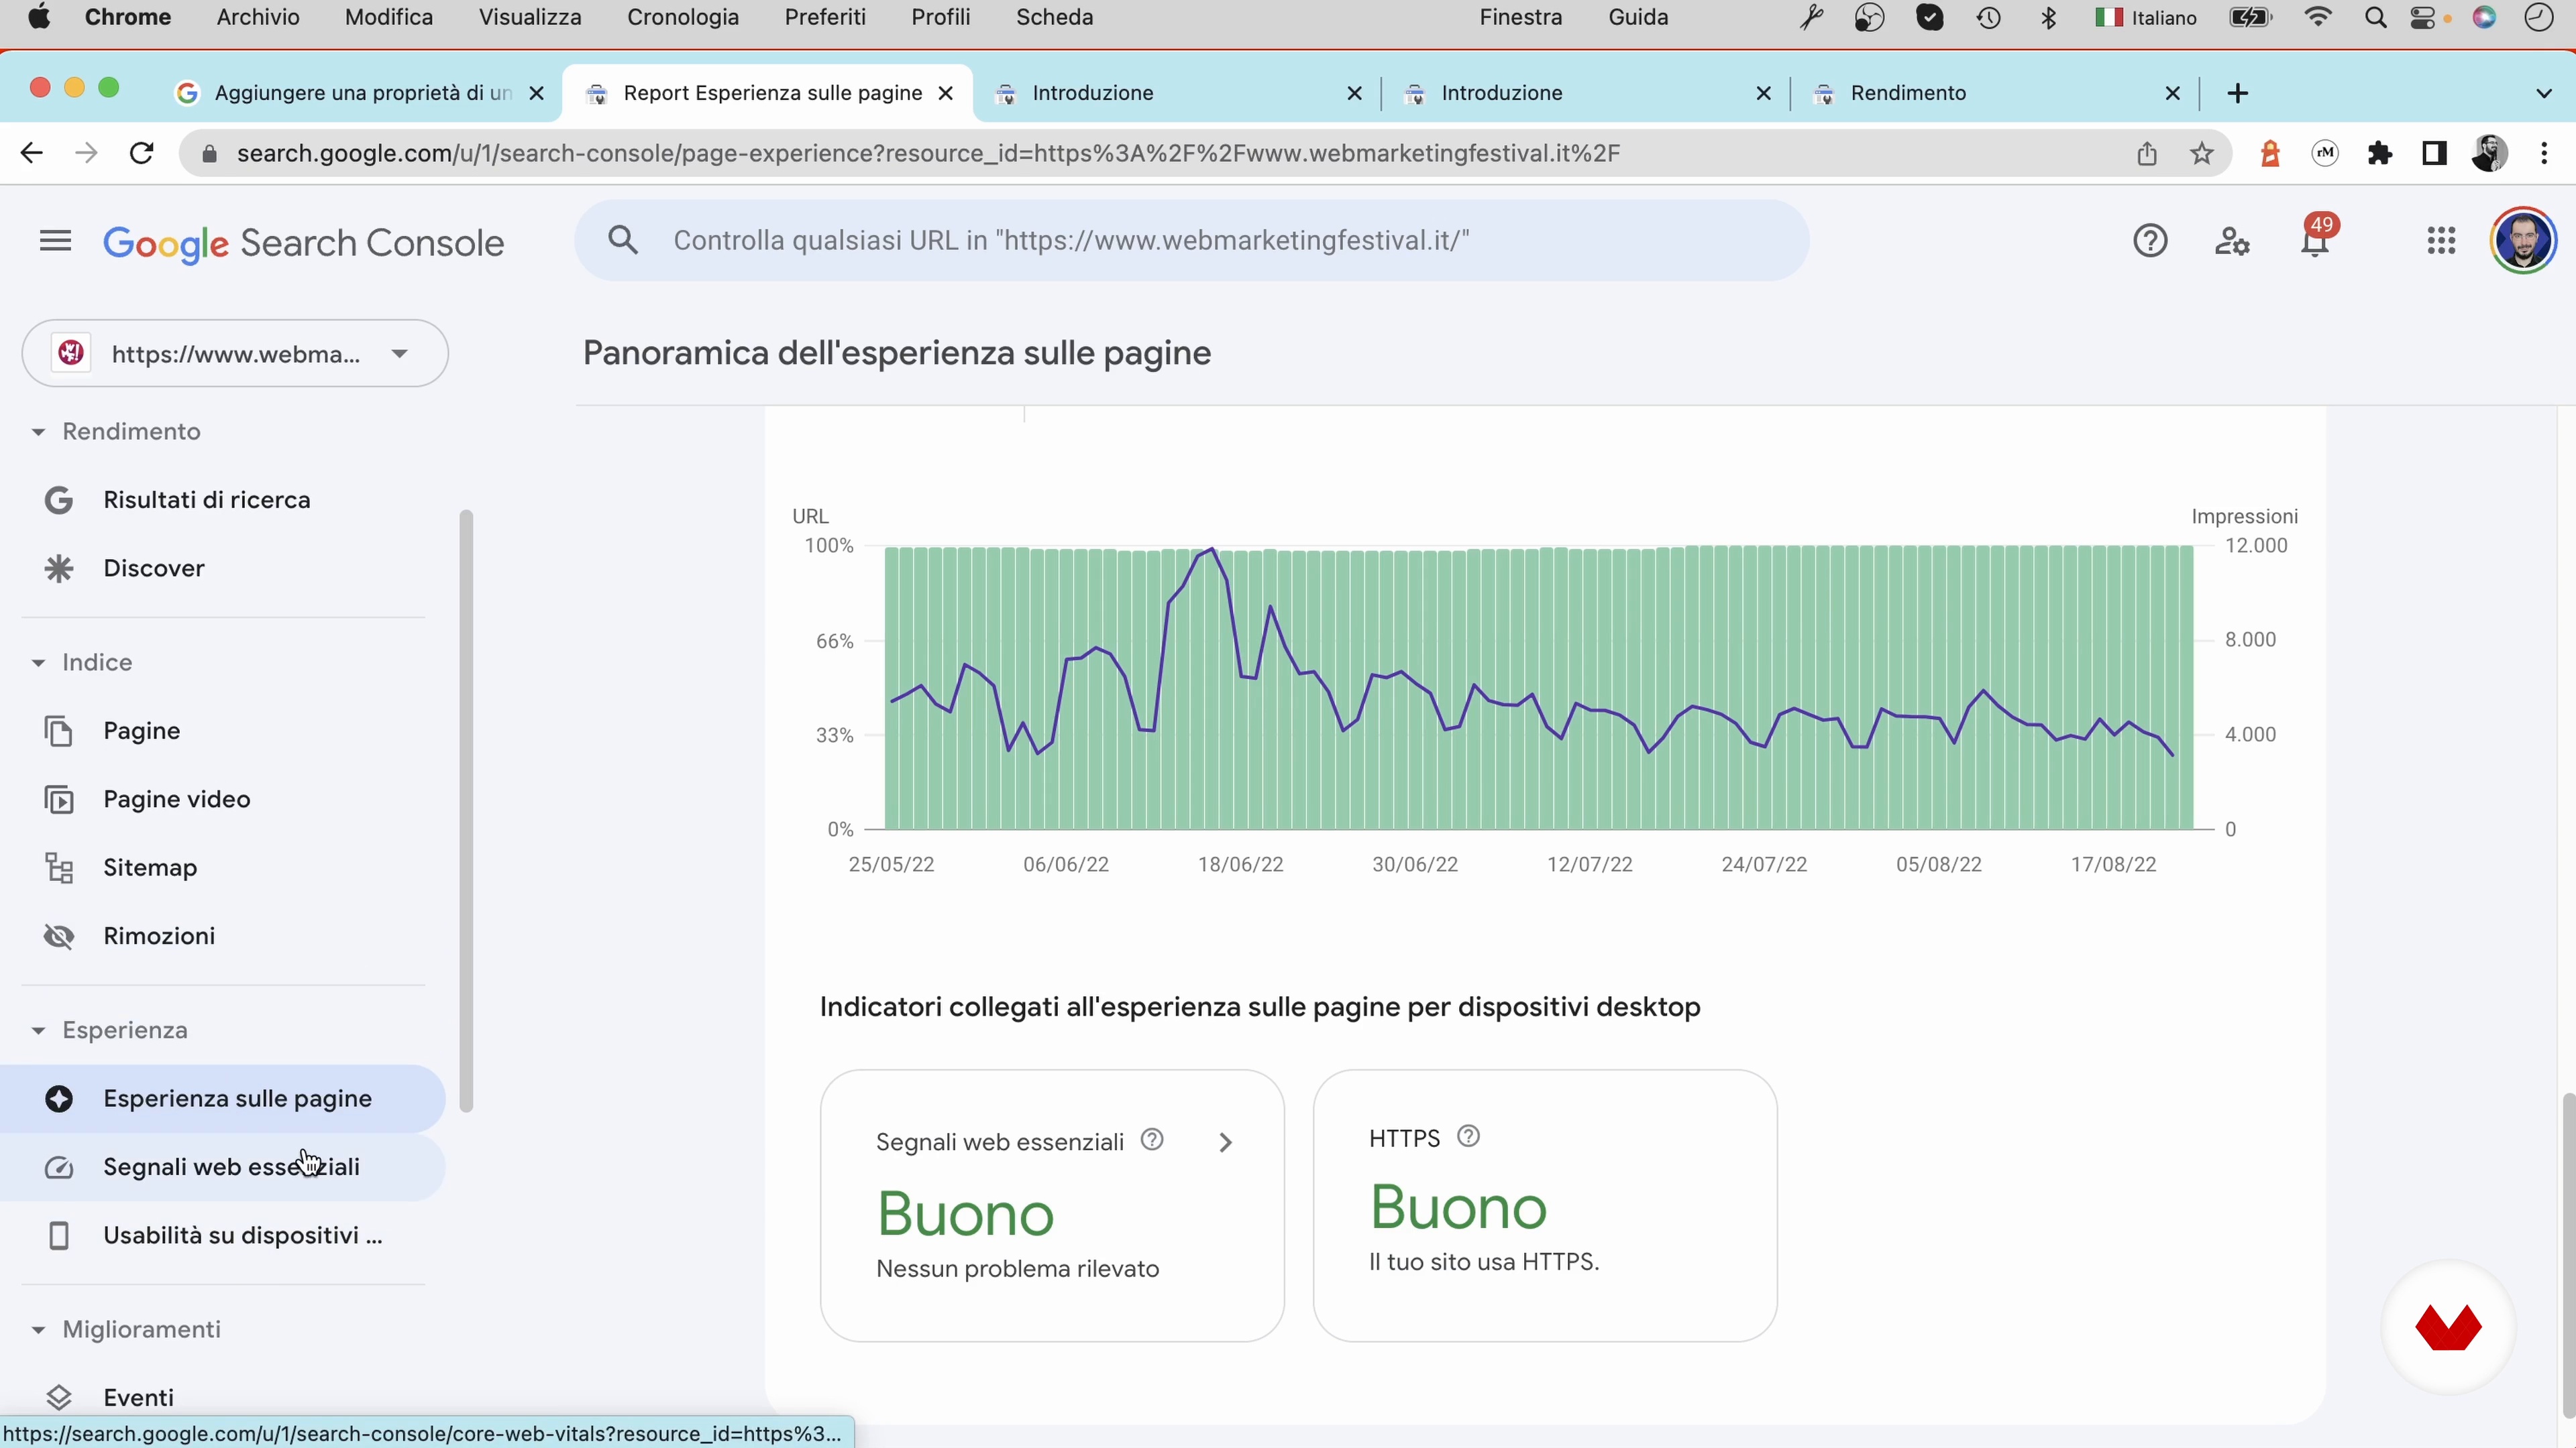
Task: Open the Help question mark icon
Action: pos(2150,241)
